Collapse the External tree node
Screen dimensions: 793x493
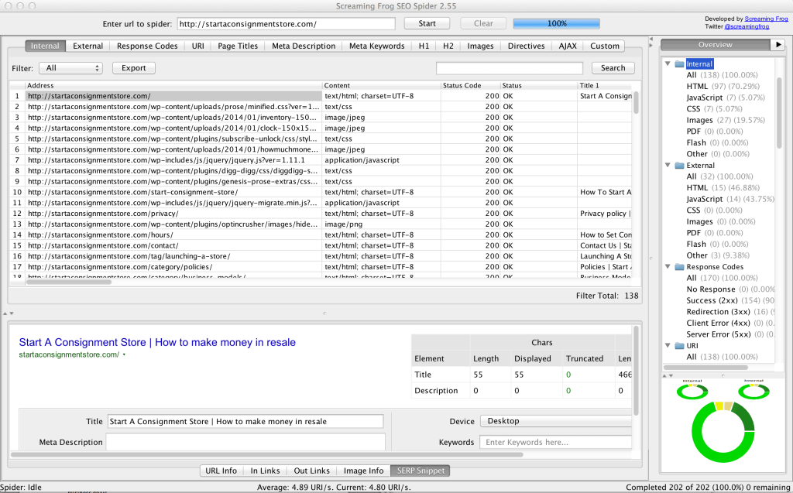668,166
